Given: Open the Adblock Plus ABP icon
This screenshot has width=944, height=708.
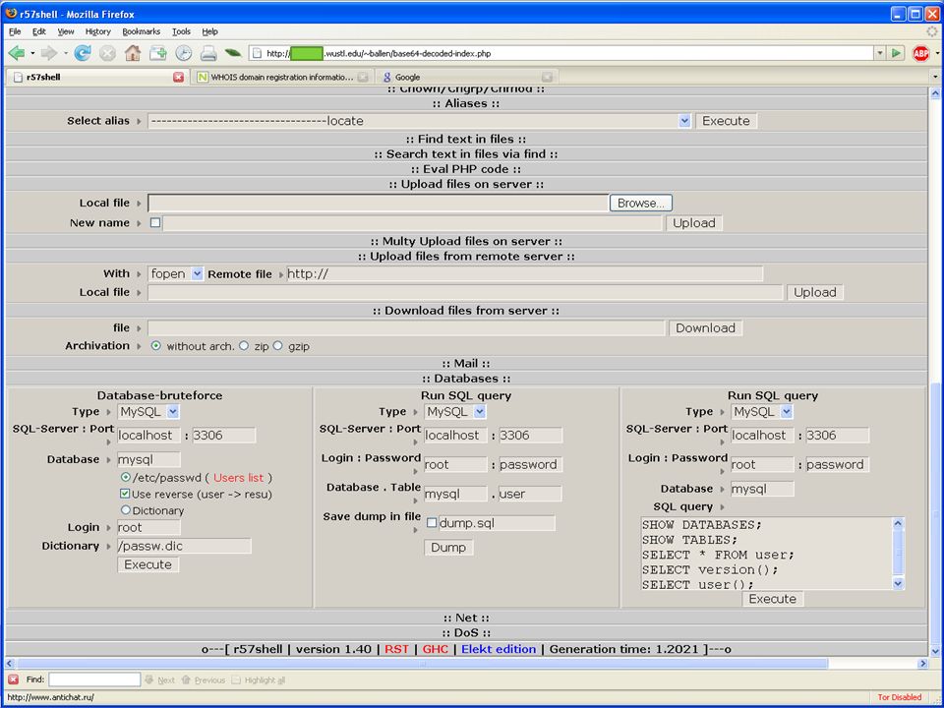Looking at the screenshot, I should tap(921, 53).
